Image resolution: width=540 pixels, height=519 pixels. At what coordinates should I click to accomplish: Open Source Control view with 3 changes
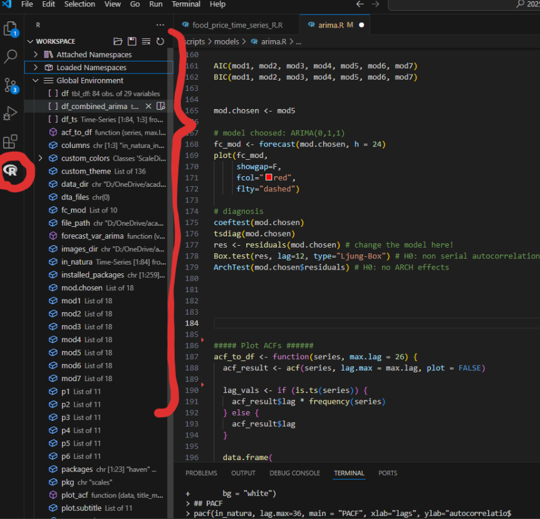[x=10, y=85]
